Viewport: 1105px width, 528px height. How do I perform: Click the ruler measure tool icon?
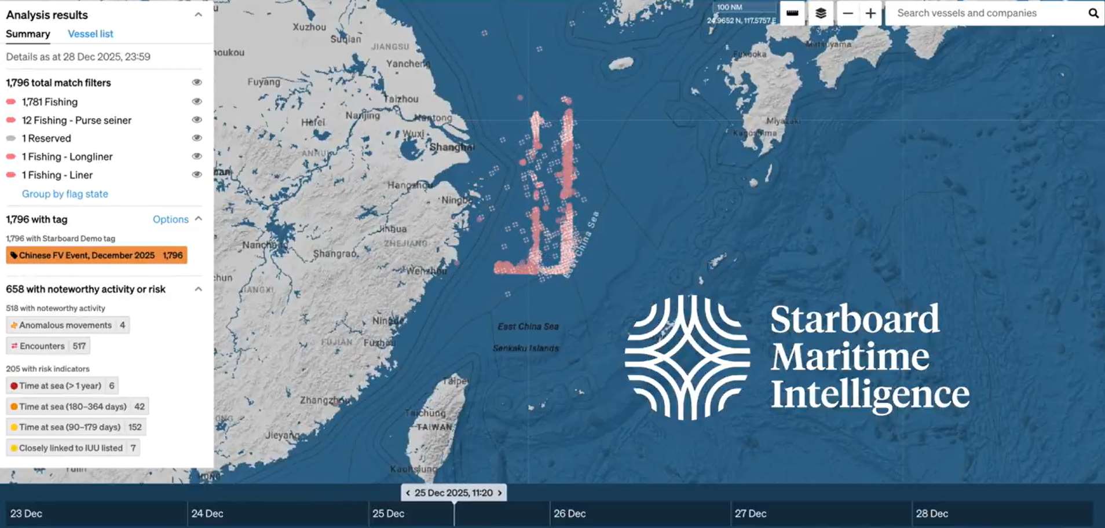tap(792, 13)
